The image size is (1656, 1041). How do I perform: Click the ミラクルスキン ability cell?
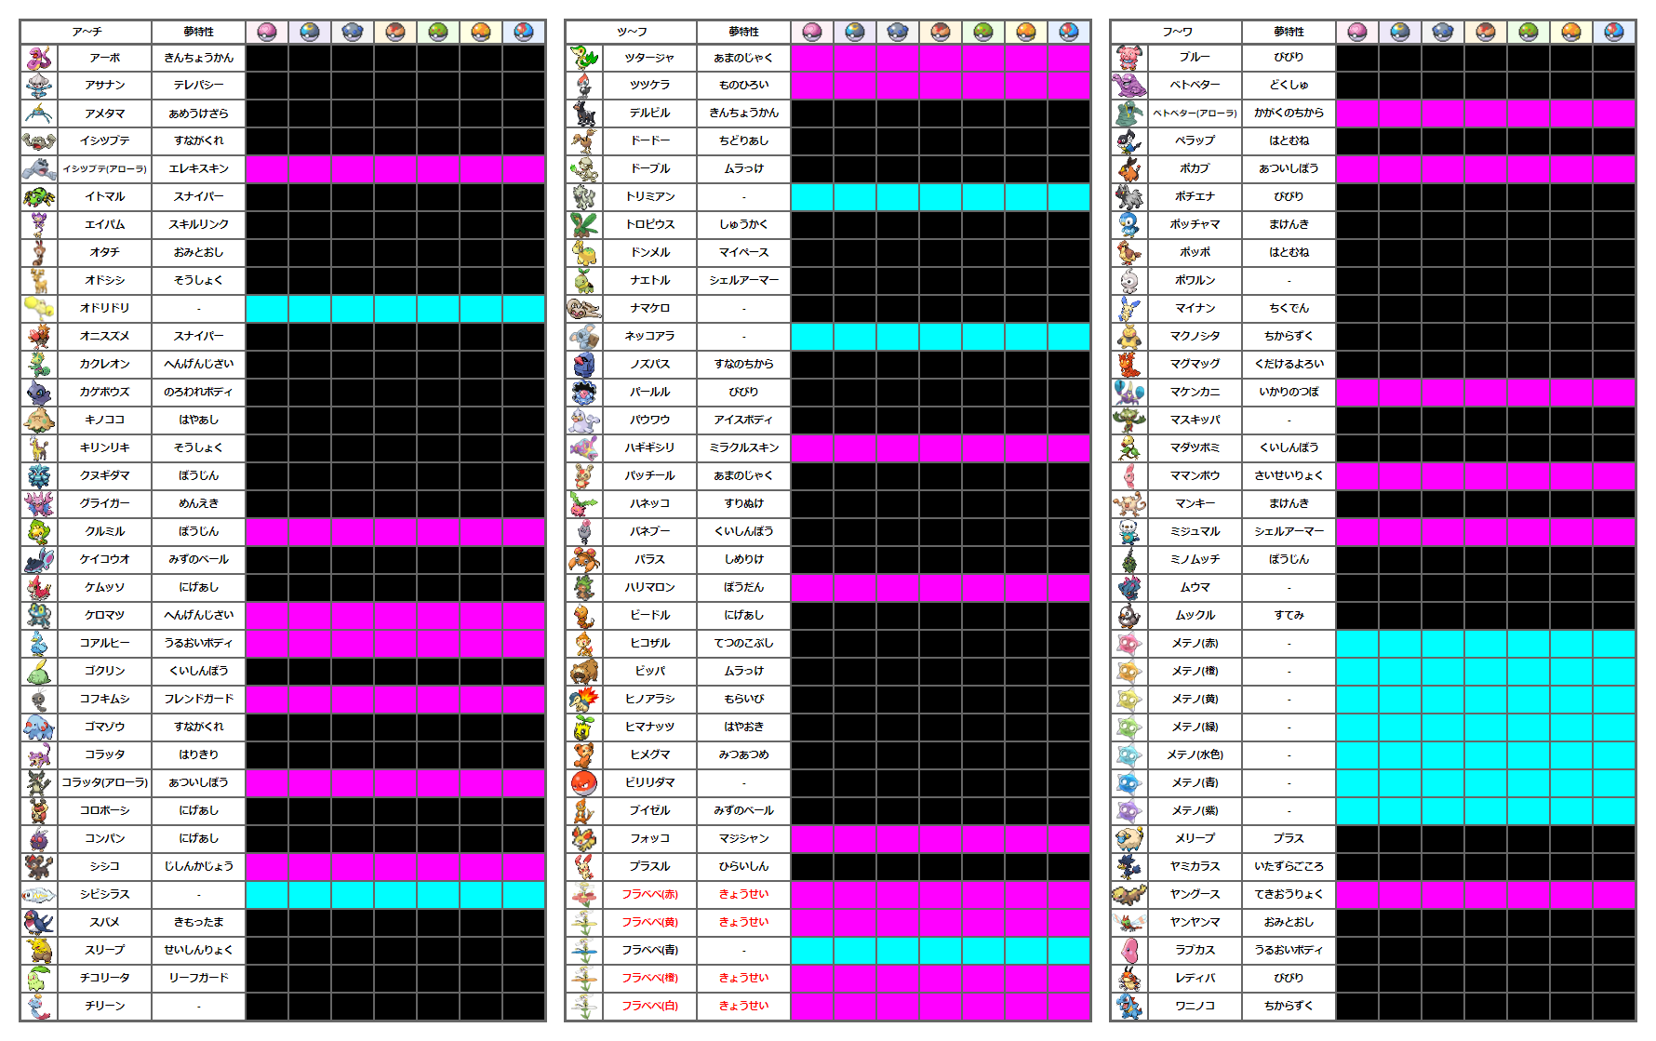click(x=743, y=447)
